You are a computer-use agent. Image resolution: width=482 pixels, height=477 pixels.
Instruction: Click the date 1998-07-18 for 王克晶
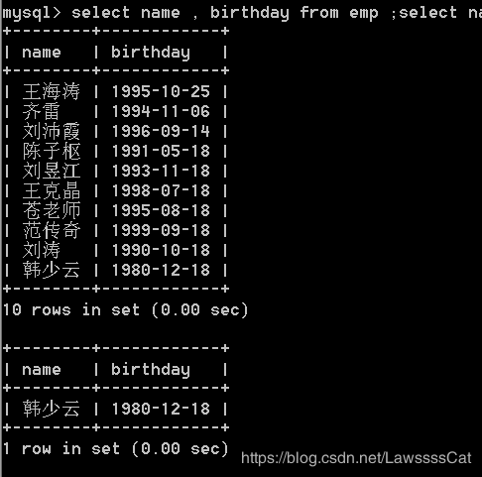tap(161, 190)
